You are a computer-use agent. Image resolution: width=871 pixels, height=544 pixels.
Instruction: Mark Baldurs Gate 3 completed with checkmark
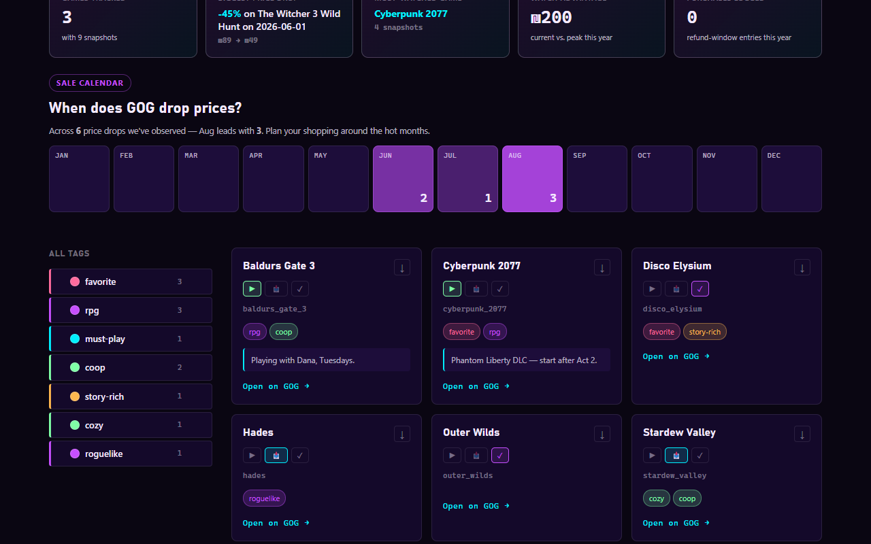[300, 289]
